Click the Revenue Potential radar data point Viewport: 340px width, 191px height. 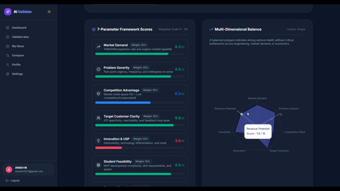click(x=242, y=114)
